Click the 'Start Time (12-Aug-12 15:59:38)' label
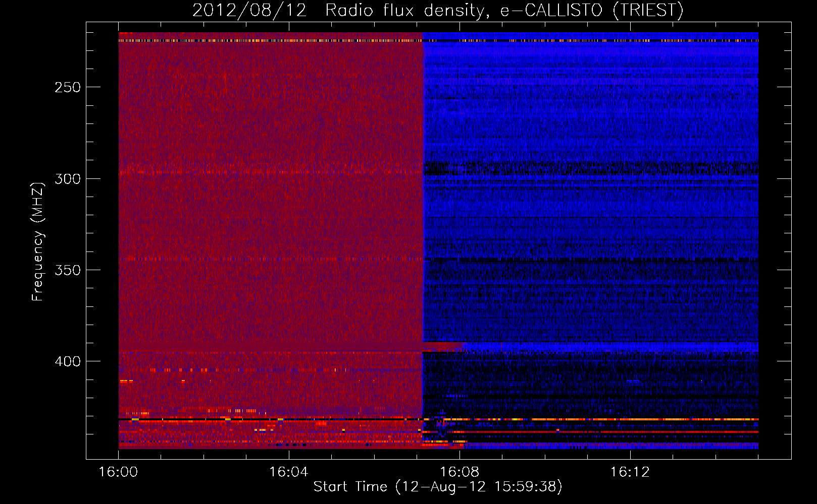This screenshot has width=817, height=504. [x=438, y=487]
